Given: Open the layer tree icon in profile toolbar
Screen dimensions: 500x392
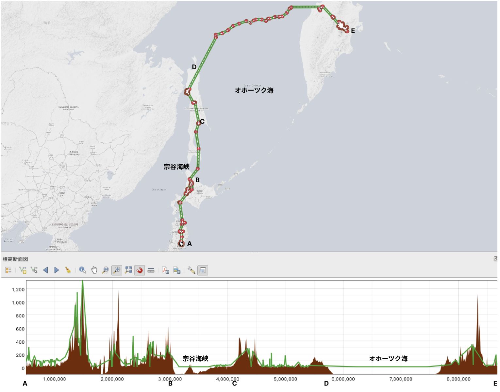Looking at the screenshot, I should 8,270.
